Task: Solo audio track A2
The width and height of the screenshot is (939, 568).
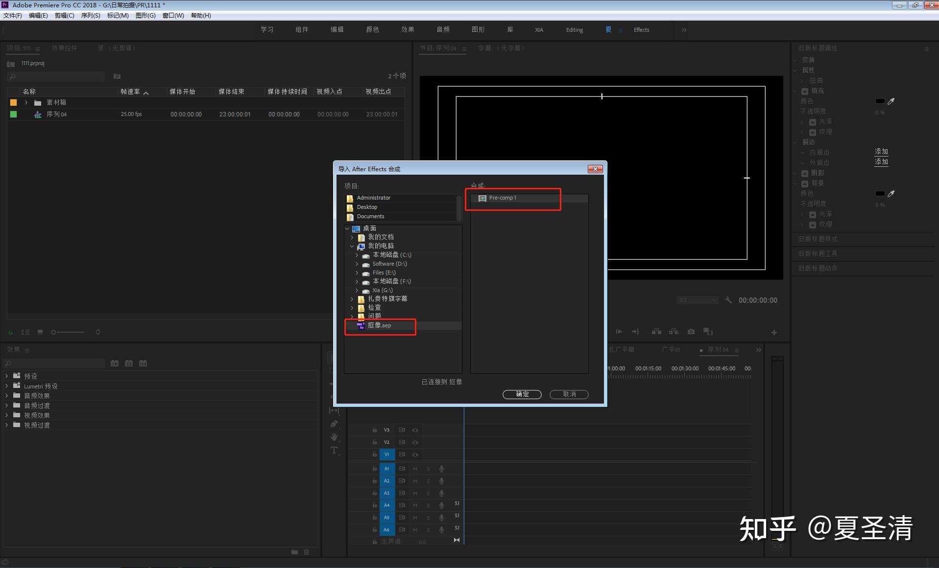Action: [x=428, y=481]
